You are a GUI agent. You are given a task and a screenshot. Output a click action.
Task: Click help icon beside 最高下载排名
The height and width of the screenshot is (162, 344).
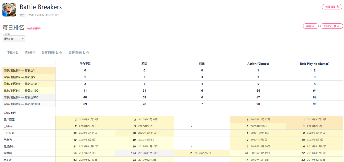click(61, 53)
